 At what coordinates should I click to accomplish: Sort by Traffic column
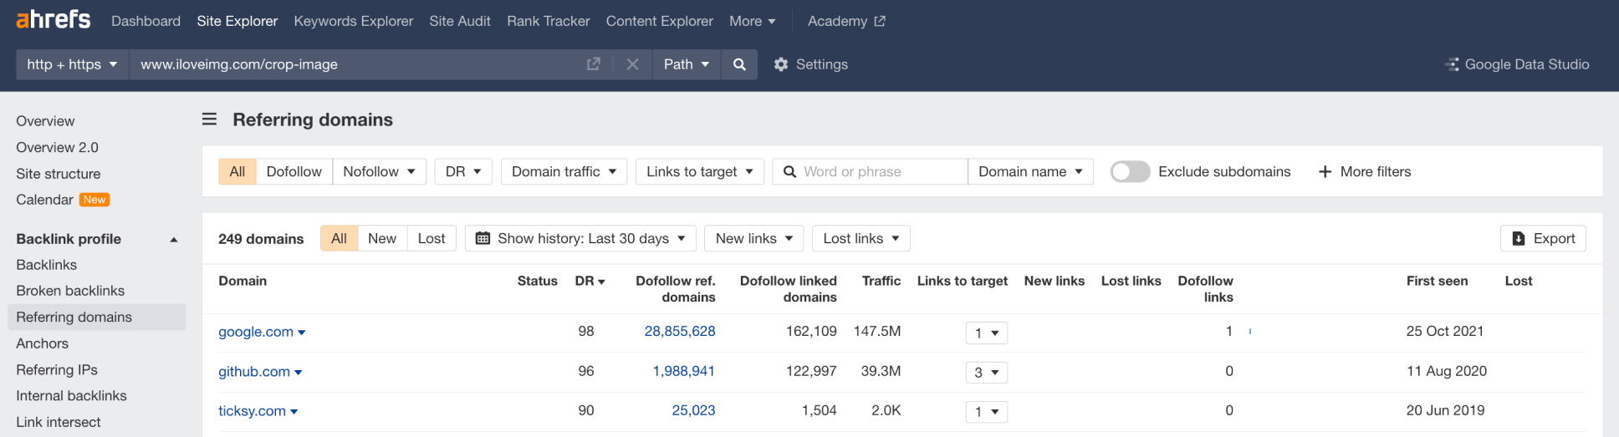pyautogui.click(x=881, y=281)
